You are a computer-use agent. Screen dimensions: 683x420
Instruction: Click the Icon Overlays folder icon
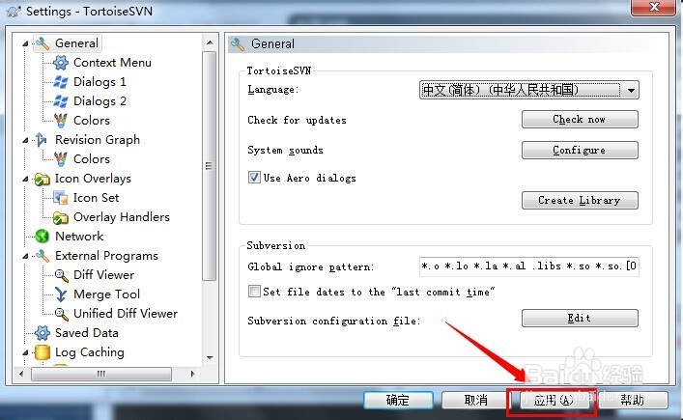(x=43, y=179)
